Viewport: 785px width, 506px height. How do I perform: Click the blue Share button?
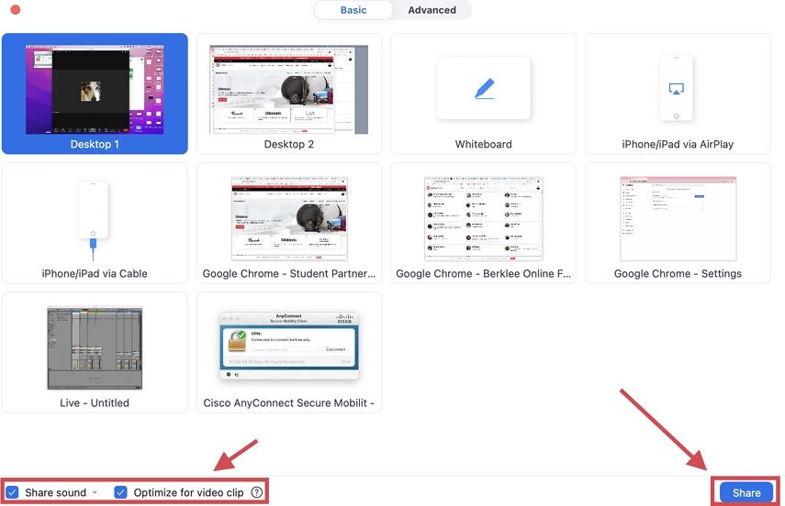[x=746, y=492]
